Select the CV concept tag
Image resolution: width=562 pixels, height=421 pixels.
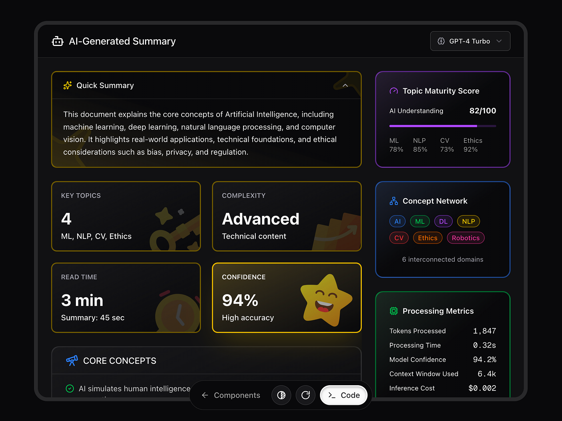pyautogui.click(x=399, y=238)
